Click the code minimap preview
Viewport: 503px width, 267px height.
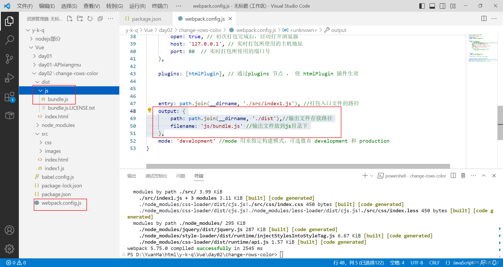pos(483,48)
